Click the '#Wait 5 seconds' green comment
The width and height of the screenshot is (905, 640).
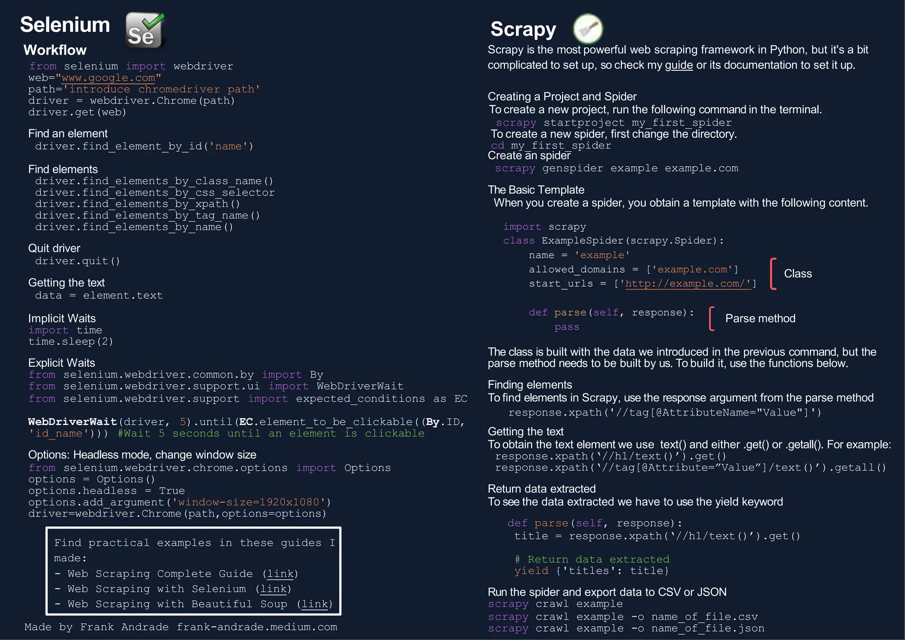tap(271, 433)
